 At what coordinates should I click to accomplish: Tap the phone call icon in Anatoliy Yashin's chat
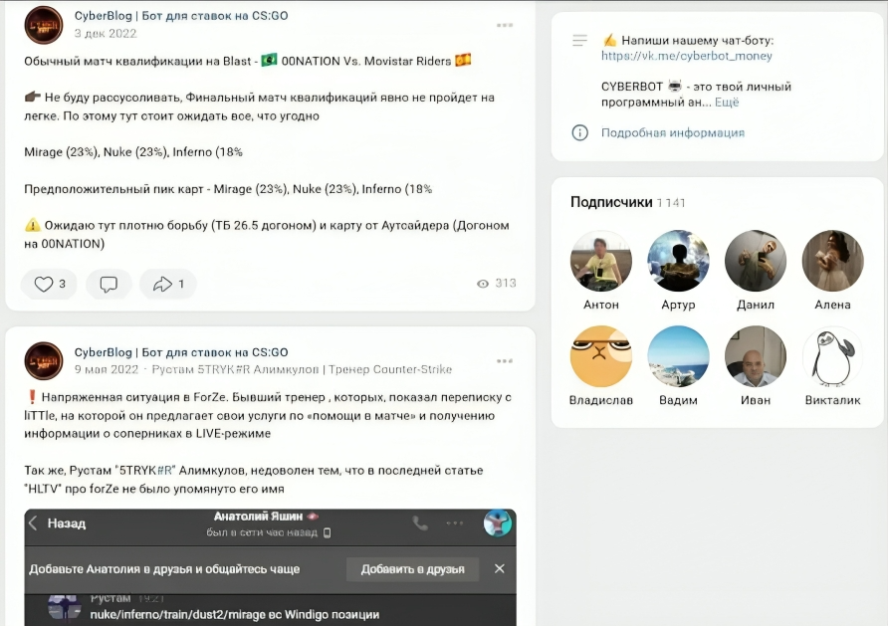(419, 521)
